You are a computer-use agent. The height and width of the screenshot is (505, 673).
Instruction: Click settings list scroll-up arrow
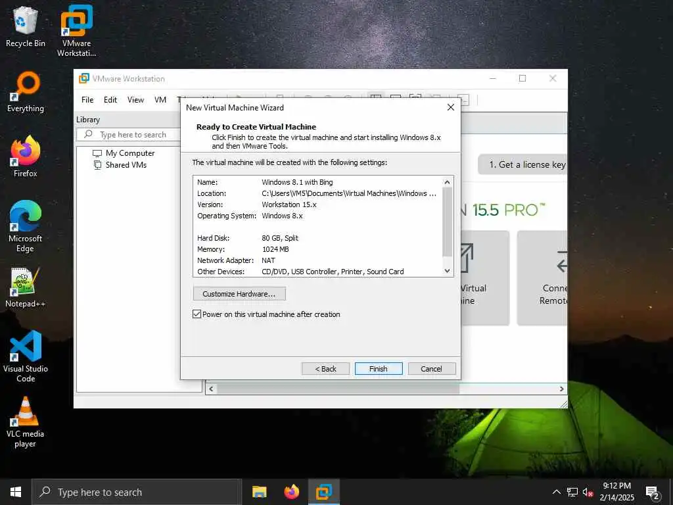pos(447,182)
